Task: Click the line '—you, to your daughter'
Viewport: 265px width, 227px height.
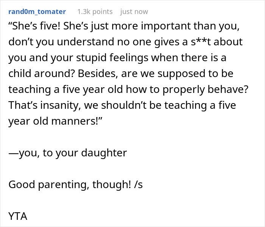Action: pyautogui.click(x=67, y=153)
